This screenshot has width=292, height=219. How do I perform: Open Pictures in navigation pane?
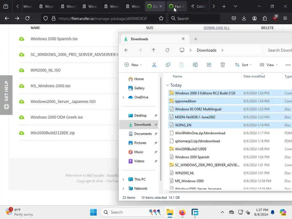coord(140,143)
